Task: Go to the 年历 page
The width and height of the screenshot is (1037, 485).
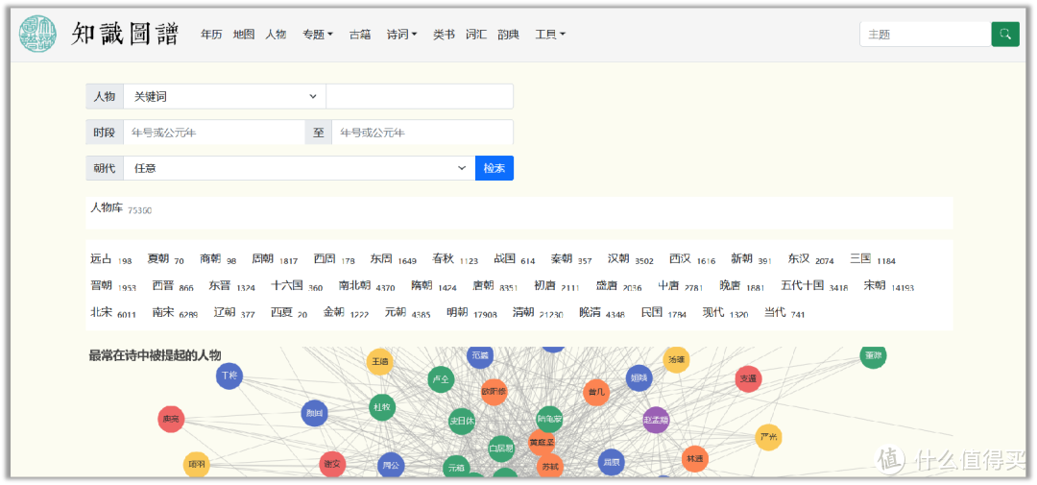Action: pos(211,35)
